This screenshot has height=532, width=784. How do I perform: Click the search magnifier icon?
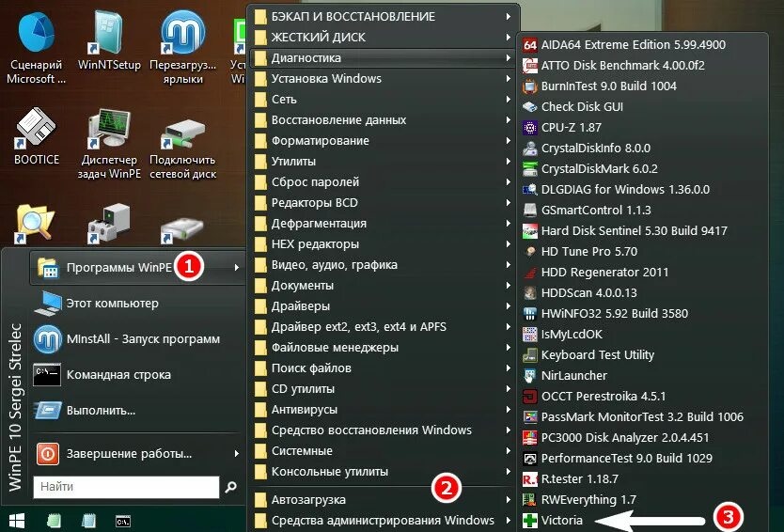230,487
